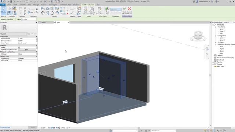Click the Mirror pick axis icon
This screenshot has height=132, width=235.
[x=52, y=8]
